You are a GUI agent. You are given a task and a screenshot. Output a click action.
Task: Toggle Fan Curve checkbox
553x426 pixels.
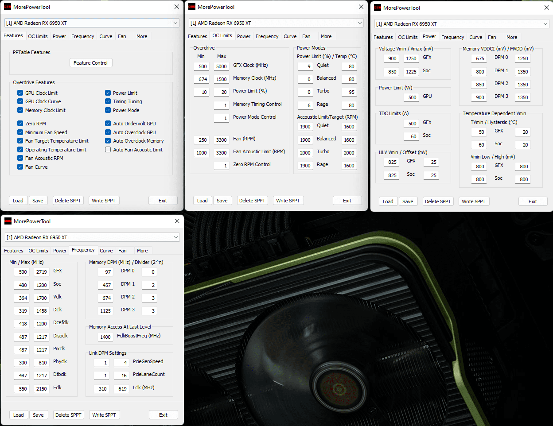tap(20, 167)
